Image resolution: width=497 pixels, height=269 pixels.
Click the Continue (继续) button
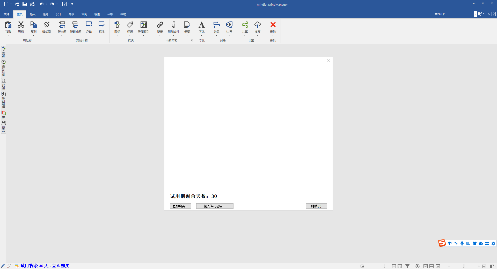[x=316, y=206]
